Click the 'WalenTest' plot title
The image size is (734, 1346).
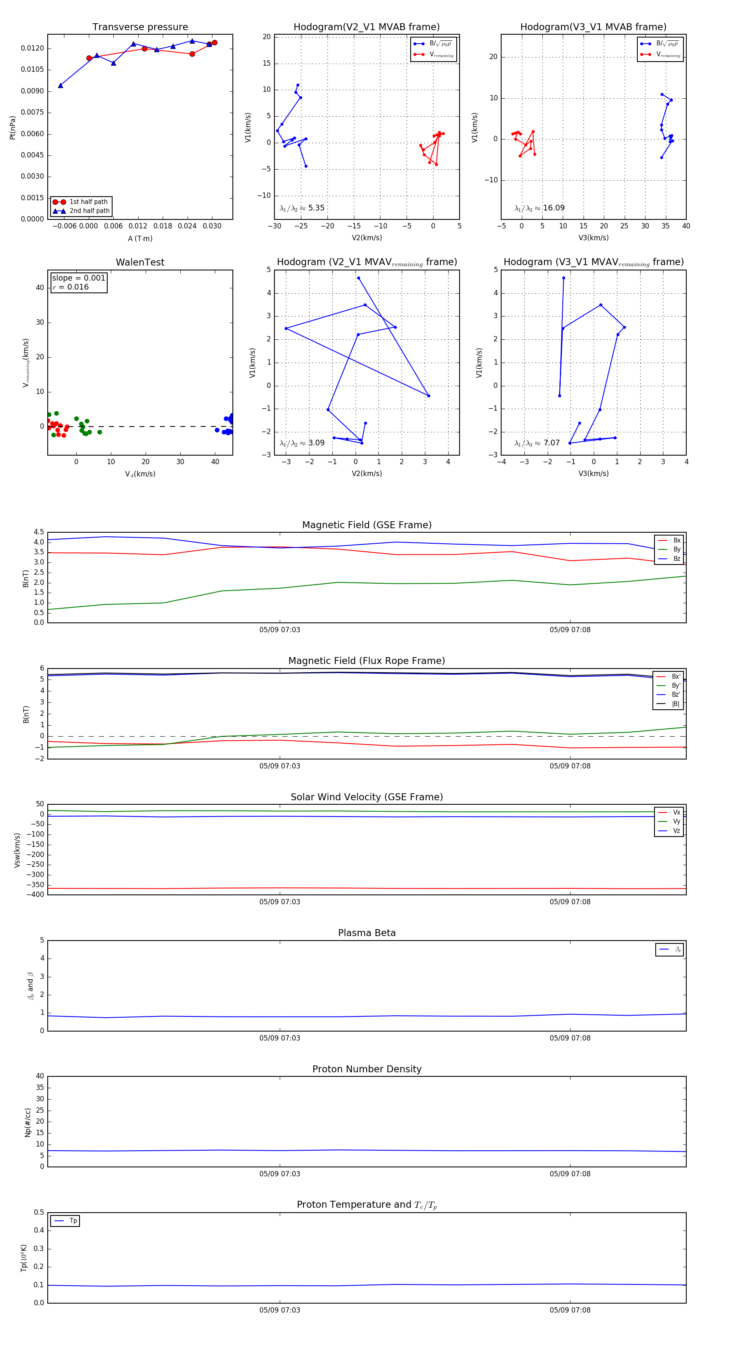140,262
